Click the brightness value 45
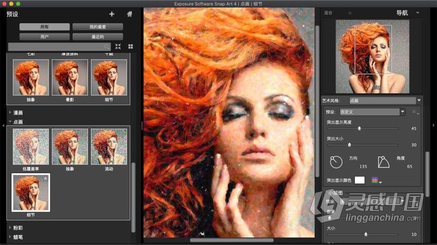The image size is (437, 245). 414,128
